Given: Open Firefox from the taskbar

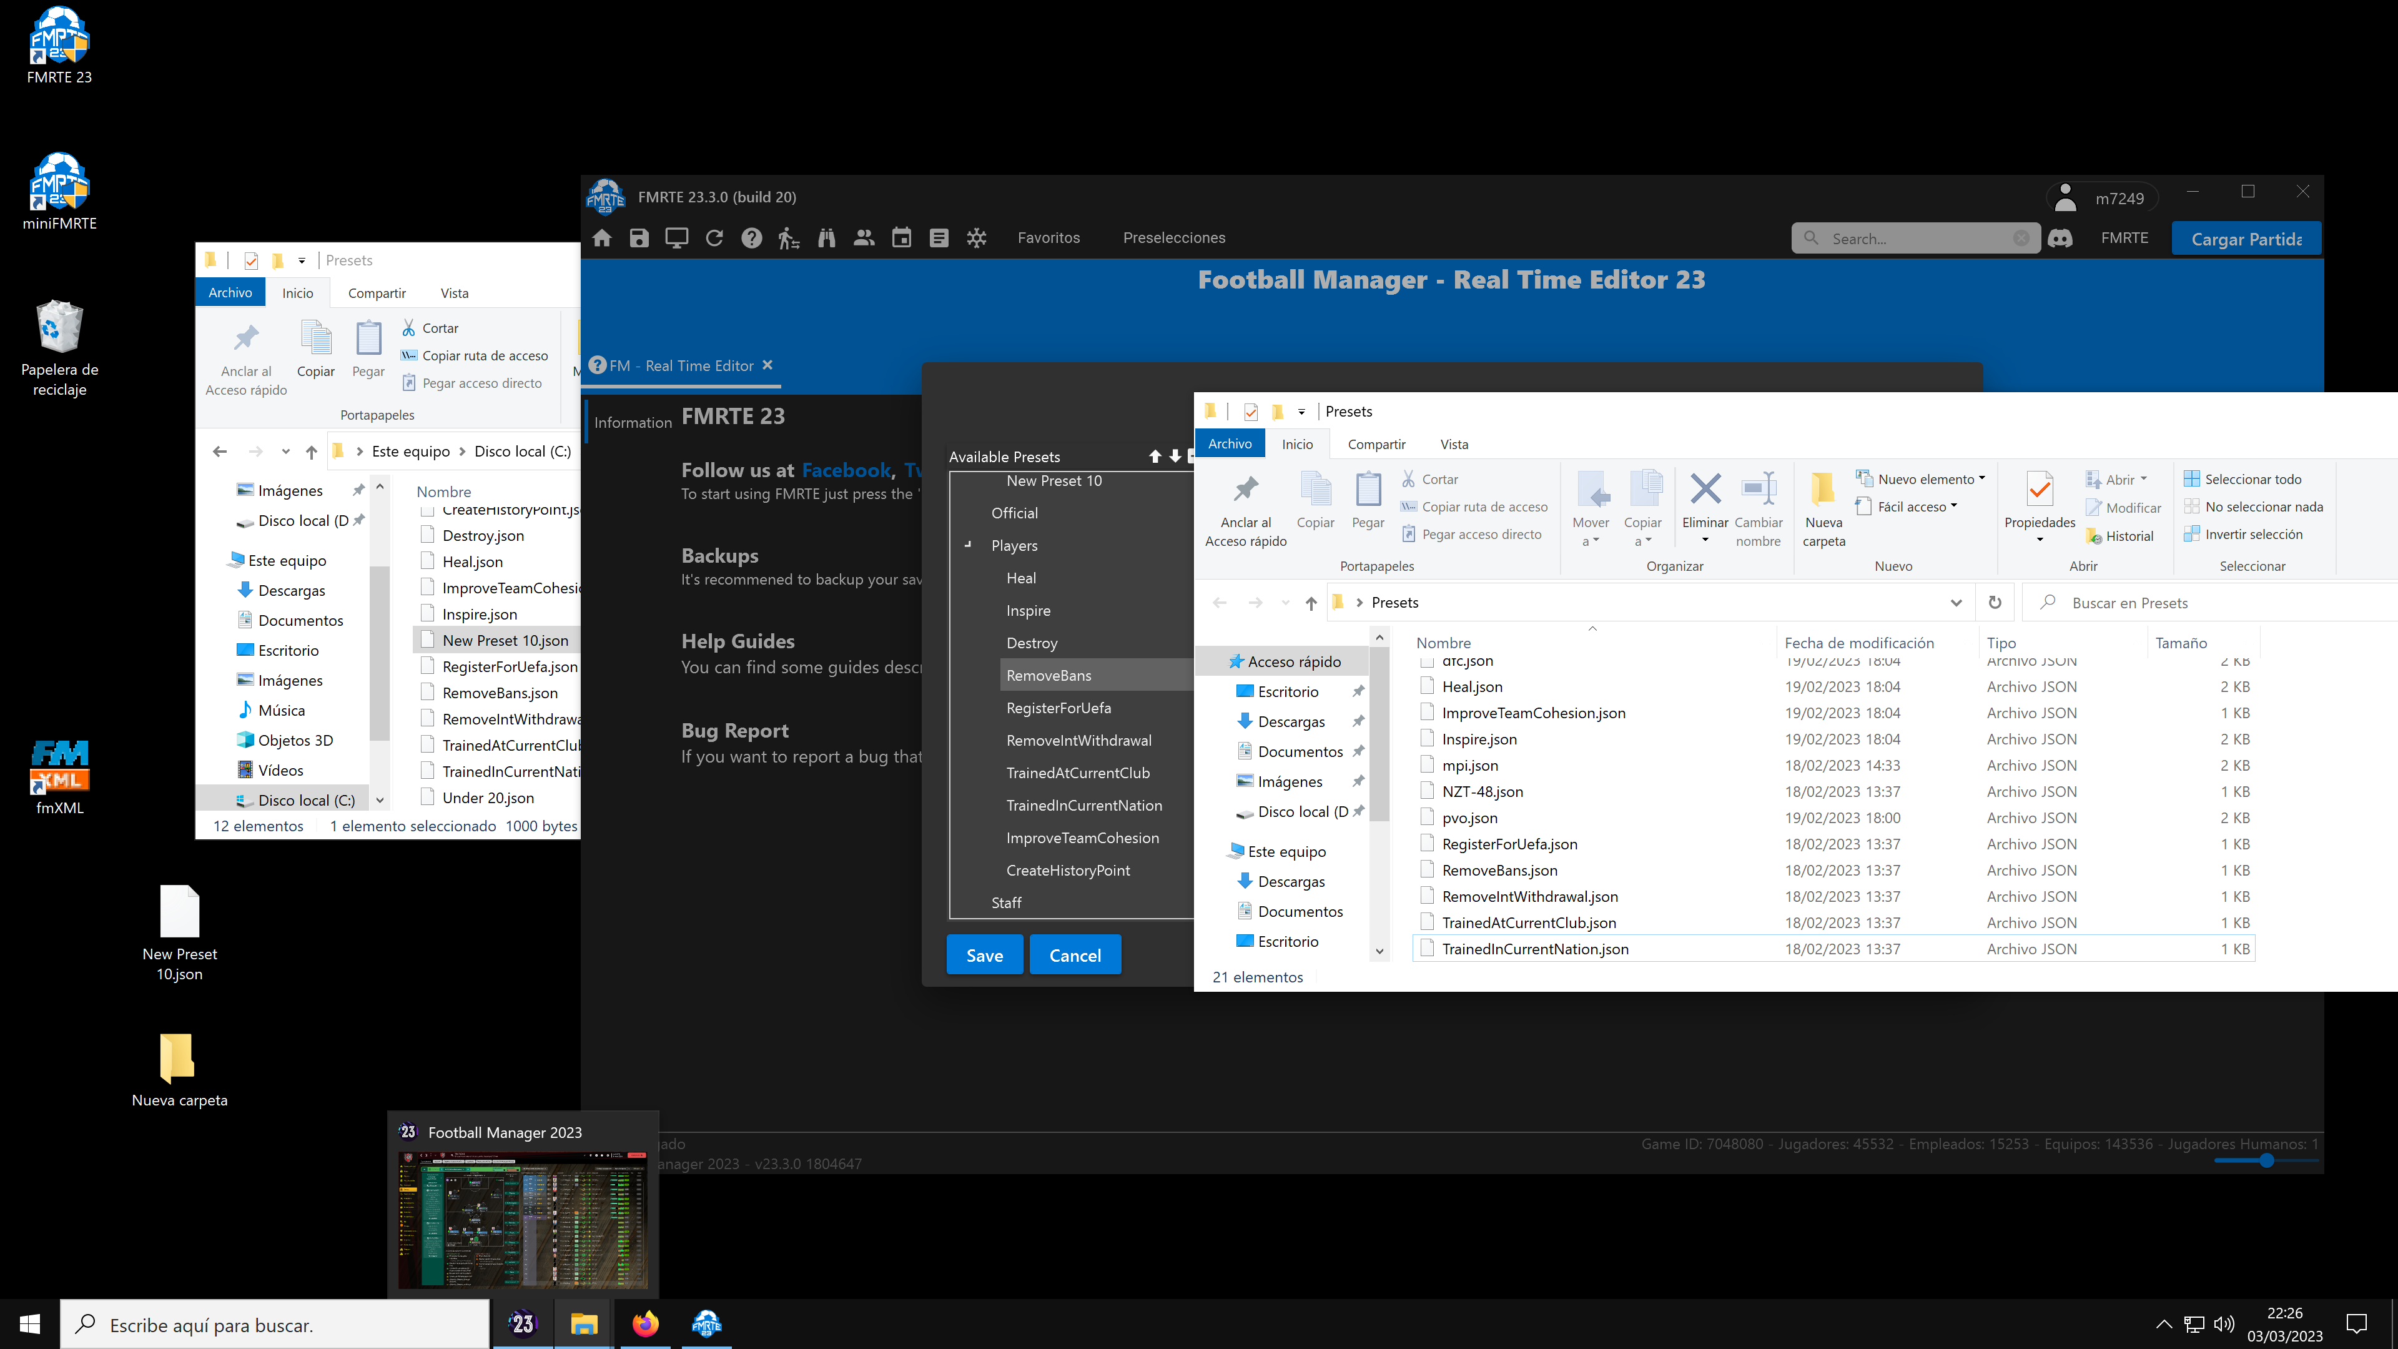Looking at the screenshot, I should 645,1324.
